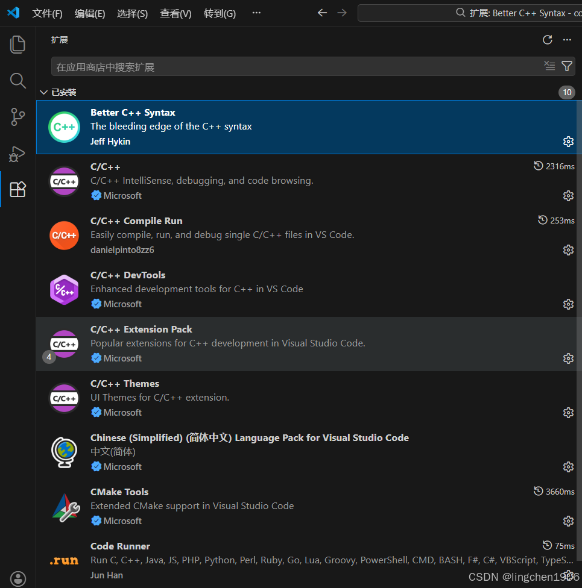The image size is (582, 588).
Task: Select the Extensions view icon
Action: [x=17, y=189]
